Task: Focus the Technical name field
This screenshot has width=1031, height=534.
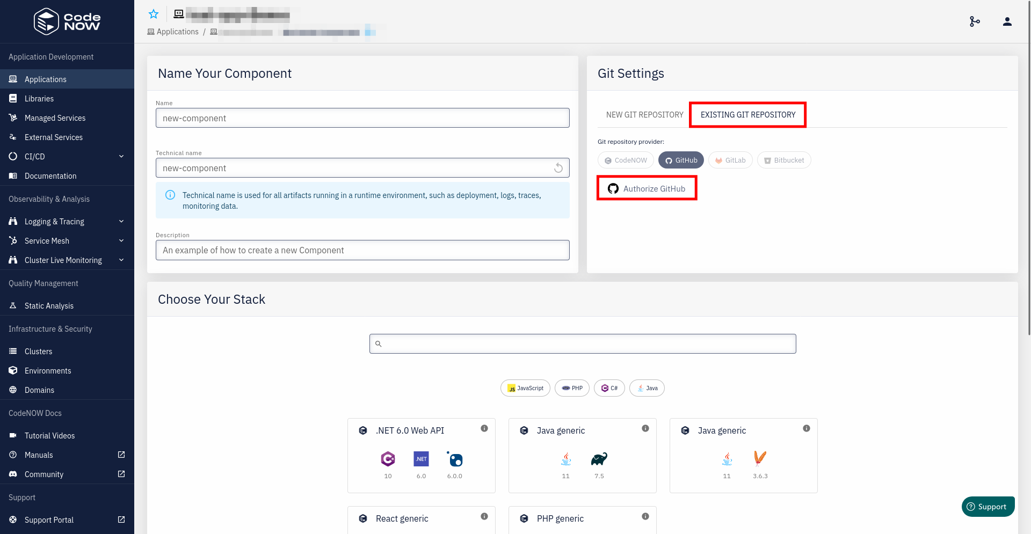Action: click(362, 168)
